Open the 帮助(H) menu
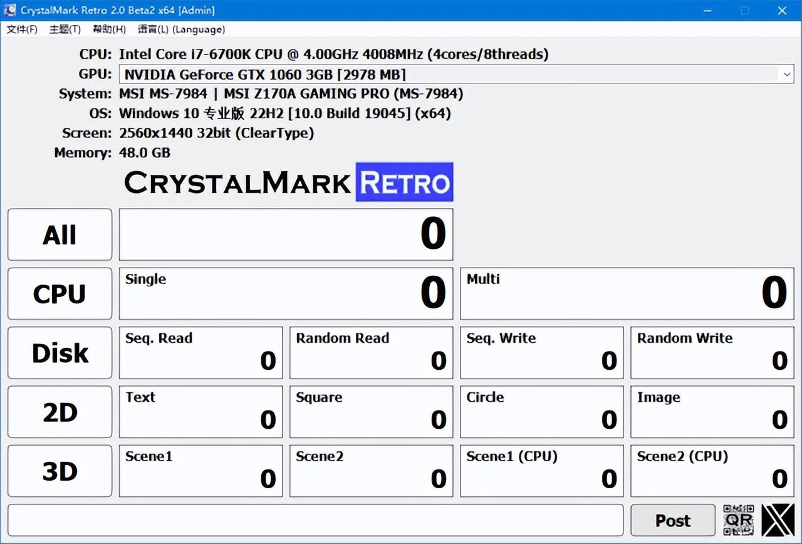802x544 pixels. click(x=108, y=29)
